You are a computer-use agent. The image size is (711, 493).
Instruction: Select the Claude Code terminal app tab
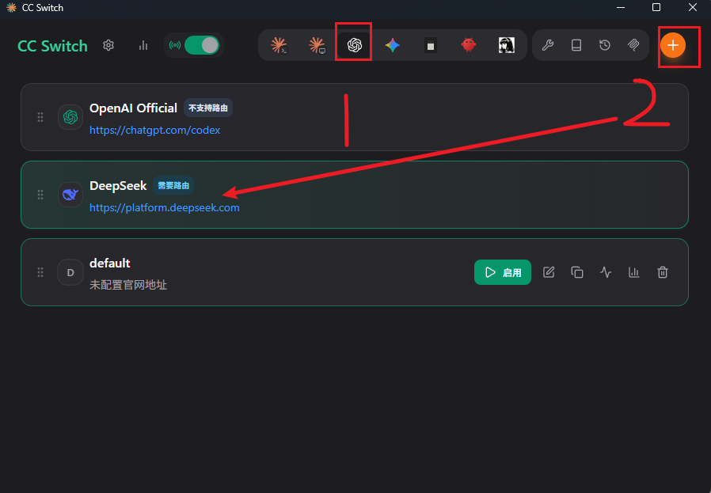point(279,45)
